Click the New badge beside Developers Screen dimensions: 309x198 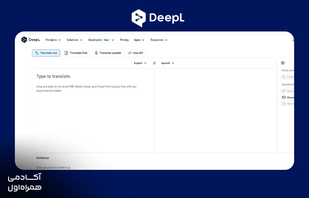coord(107,40)
